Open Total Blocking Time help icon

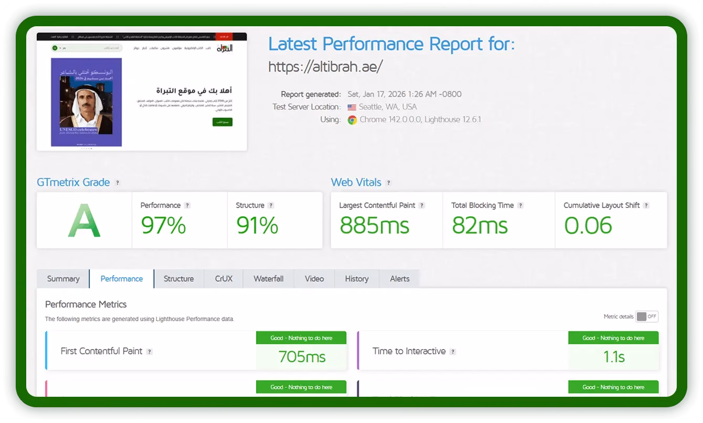point(520,206)
